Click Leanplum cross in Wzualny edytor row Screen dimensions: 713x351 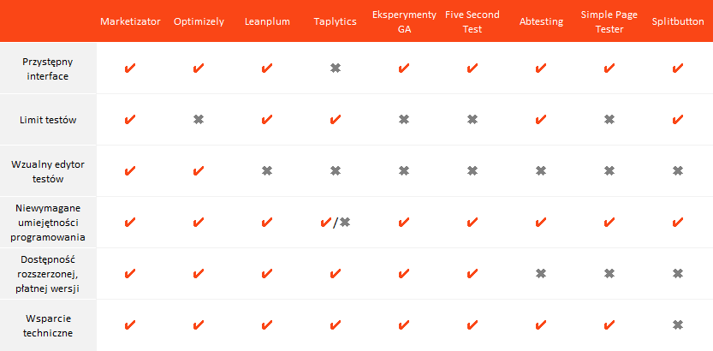[267, 171]
